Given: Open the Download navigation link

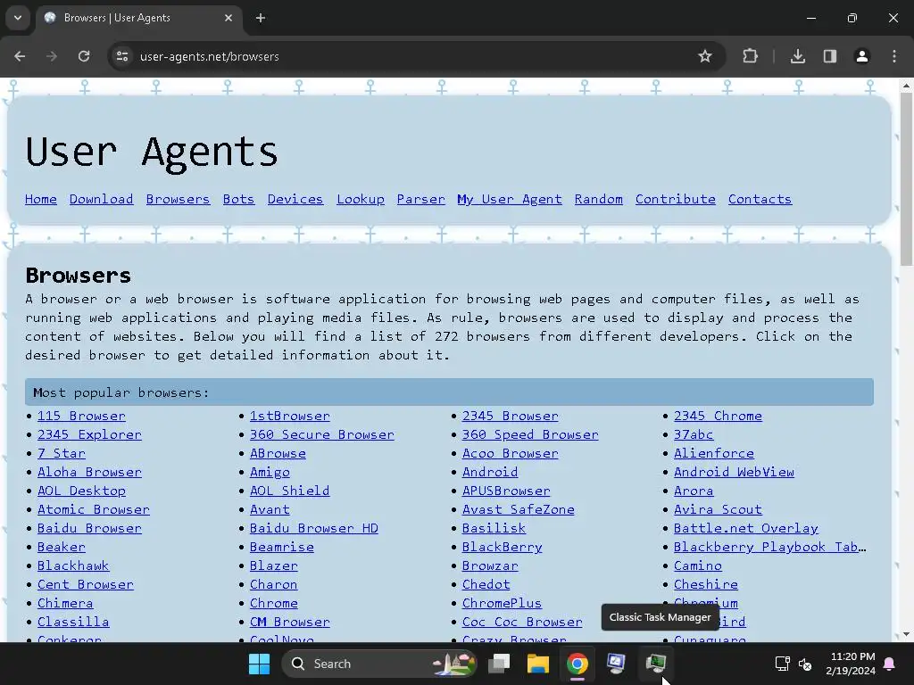Looking at the screenshot, I should pyautogui.click(x=102, y=199).
